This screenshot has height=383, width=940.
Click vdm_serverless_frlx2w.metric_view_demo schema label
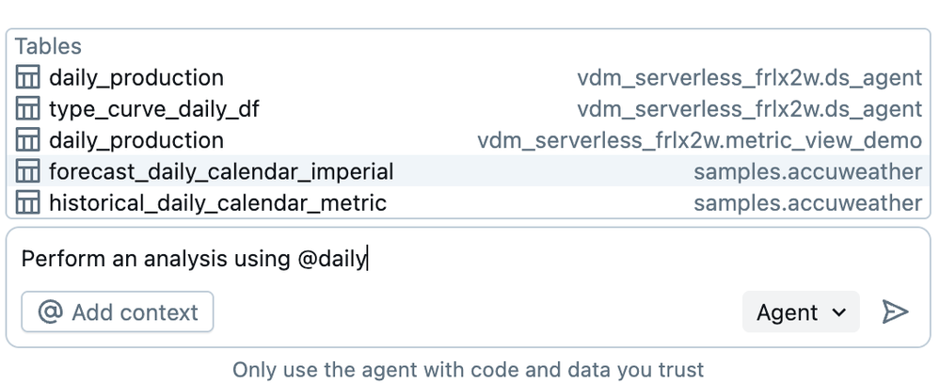[699, 140]
